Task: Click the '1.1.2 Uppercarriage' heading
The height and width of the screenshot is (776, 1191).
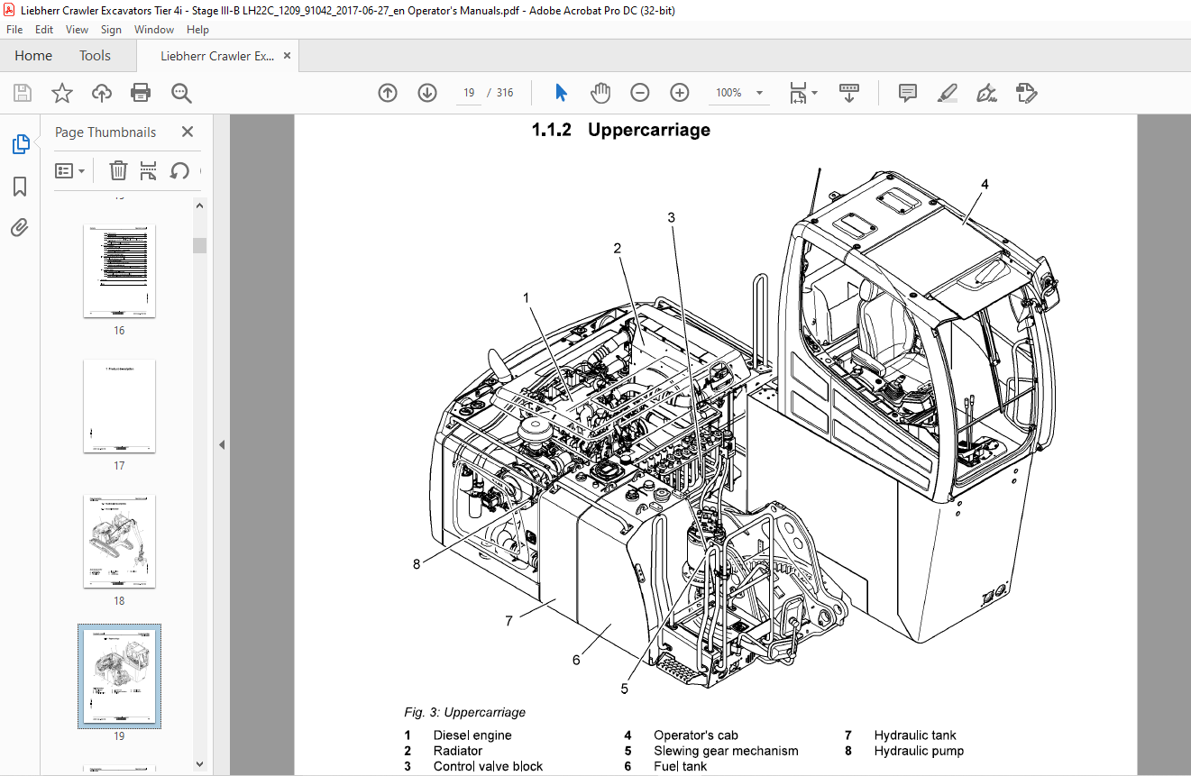Action: [x=620, y=130]
